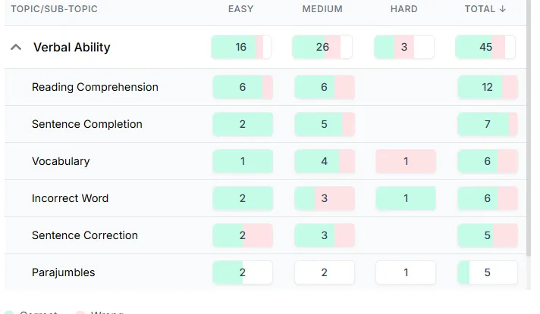Click Sentence Completion medium bar showing 5
The width and height of the screenshot is (540, 314).
(x=325, y=124)
